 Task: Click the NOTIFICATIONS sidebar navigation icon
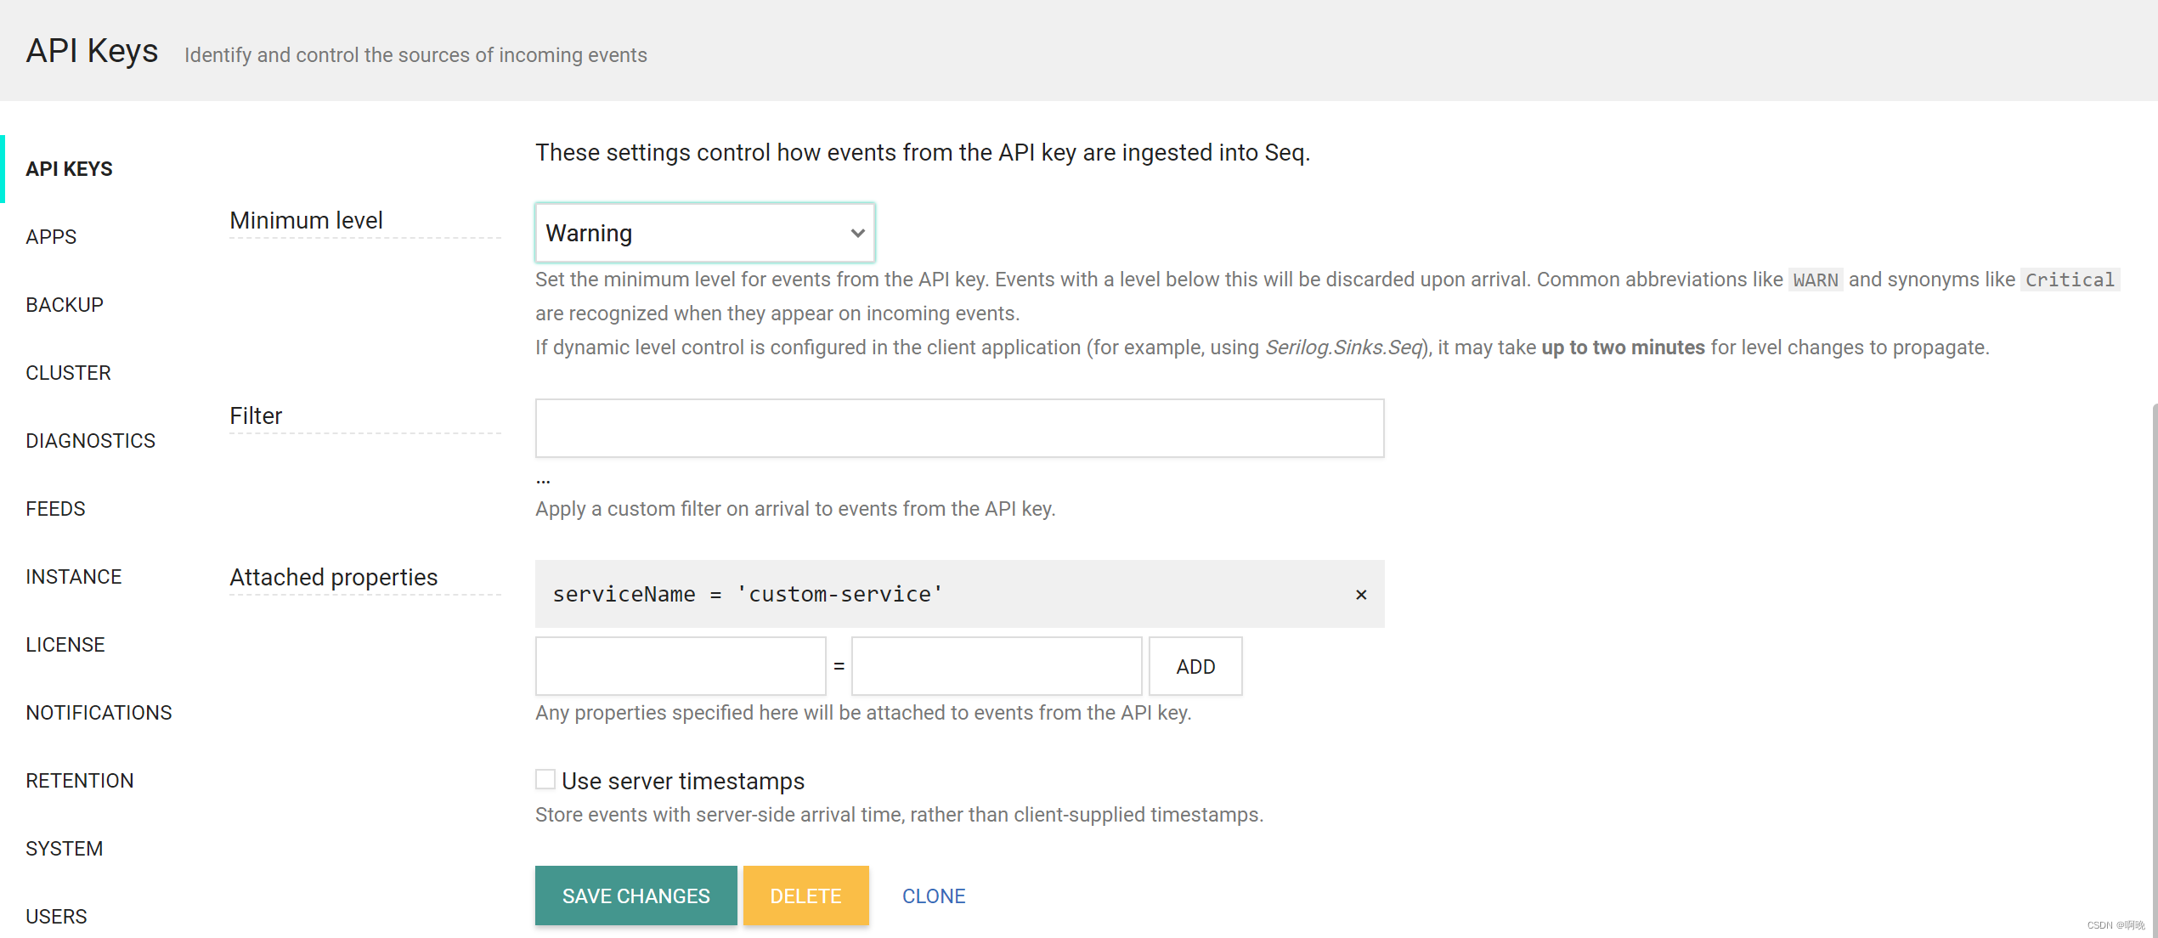pyautogui.click(x=98, y=713)
